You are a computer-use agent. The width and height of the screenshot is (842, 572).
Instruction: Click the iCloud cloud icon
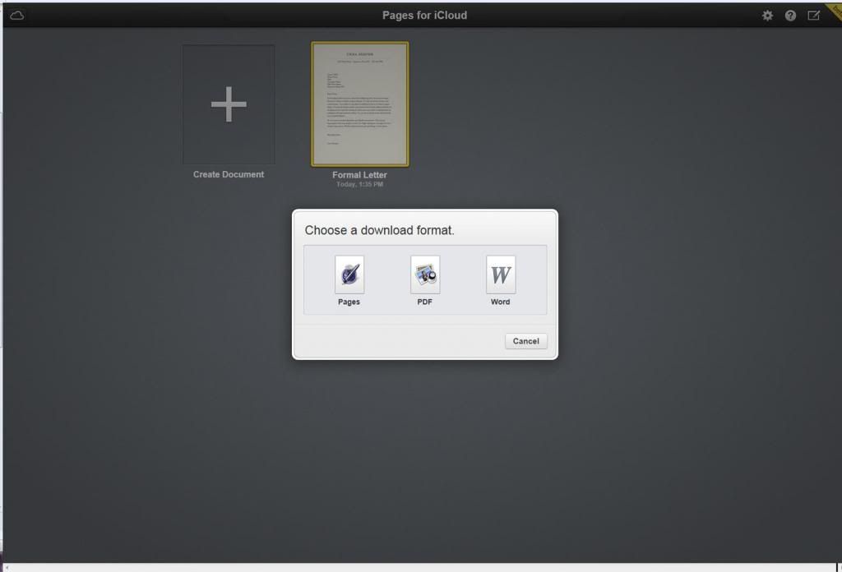[x=16, y=16]
